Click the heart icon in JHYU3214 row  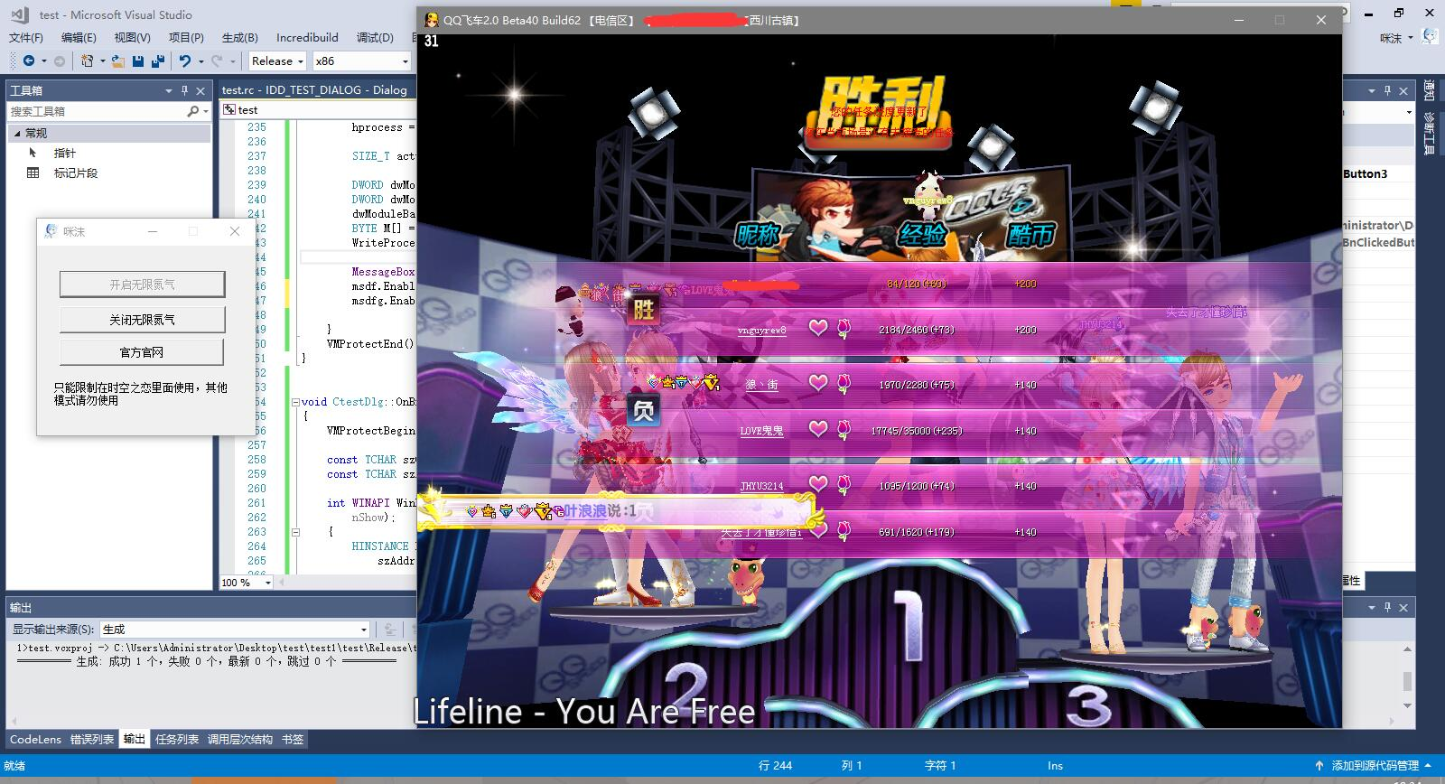click(817, 484)
